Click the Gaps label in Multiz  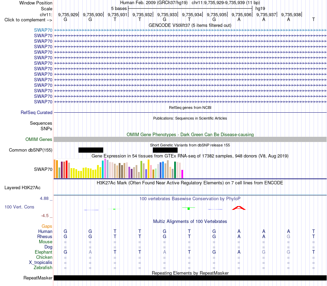click(47, 226)
